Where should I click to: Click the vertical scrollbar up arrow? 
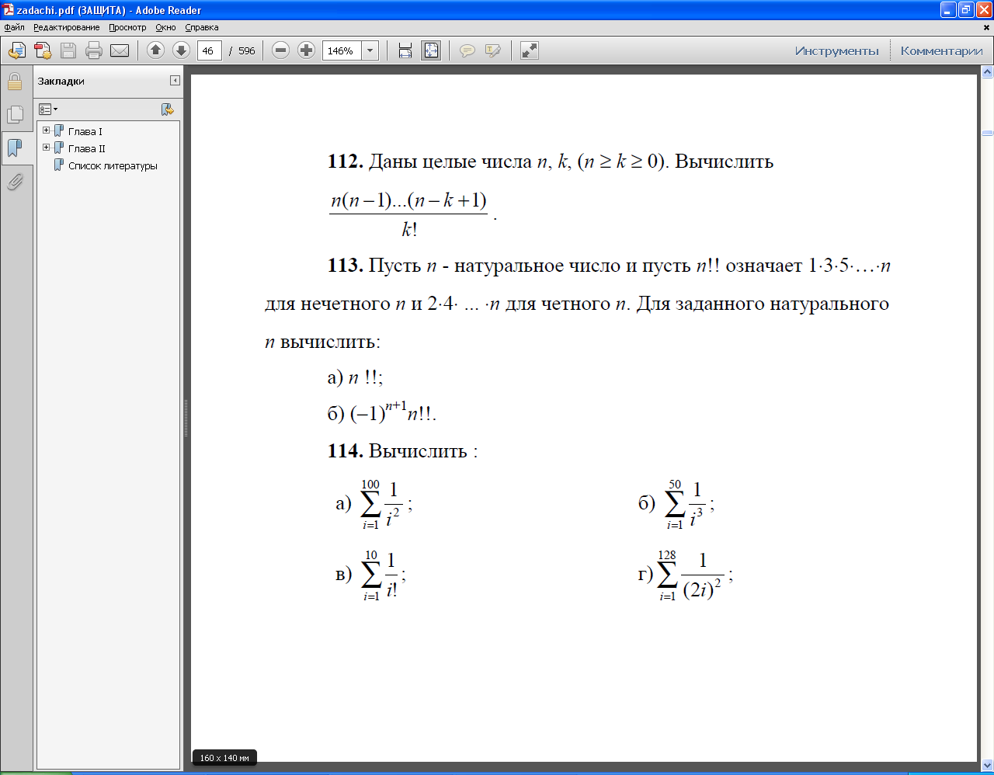[987, 72]
